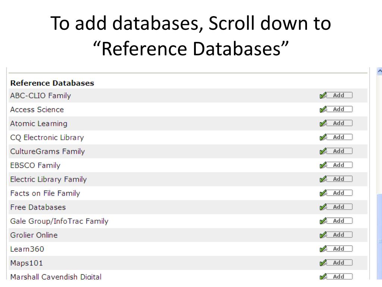Select the Maps101 entry

26,263
